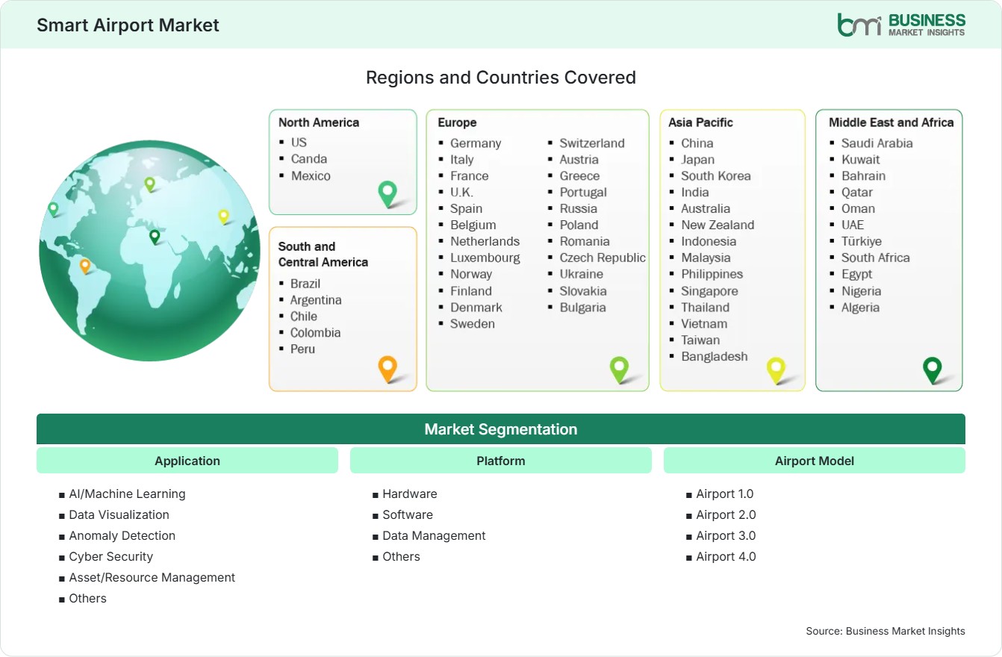Image resolution: width=1002 pixels, height=657 pixels.
Task: Select the Airport Model segment header
Action: 815,461
